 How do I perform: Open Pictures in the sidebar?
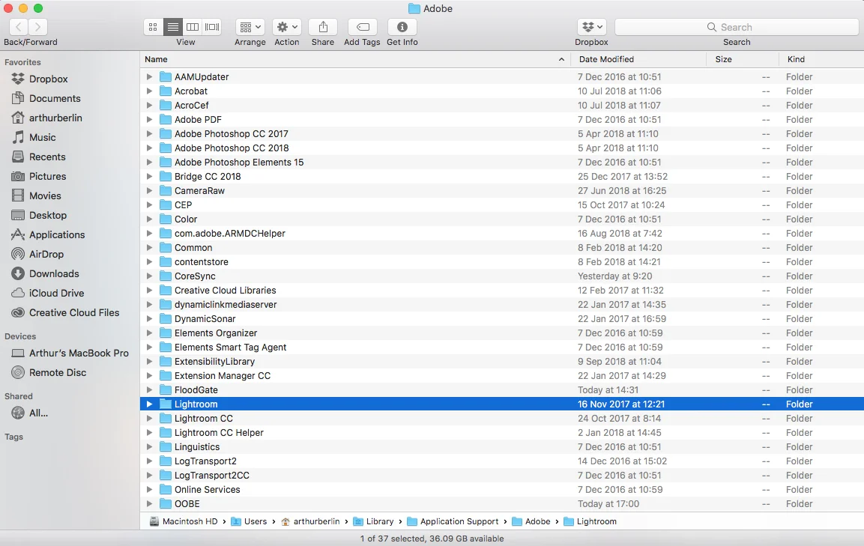click(x=38, y=176)
